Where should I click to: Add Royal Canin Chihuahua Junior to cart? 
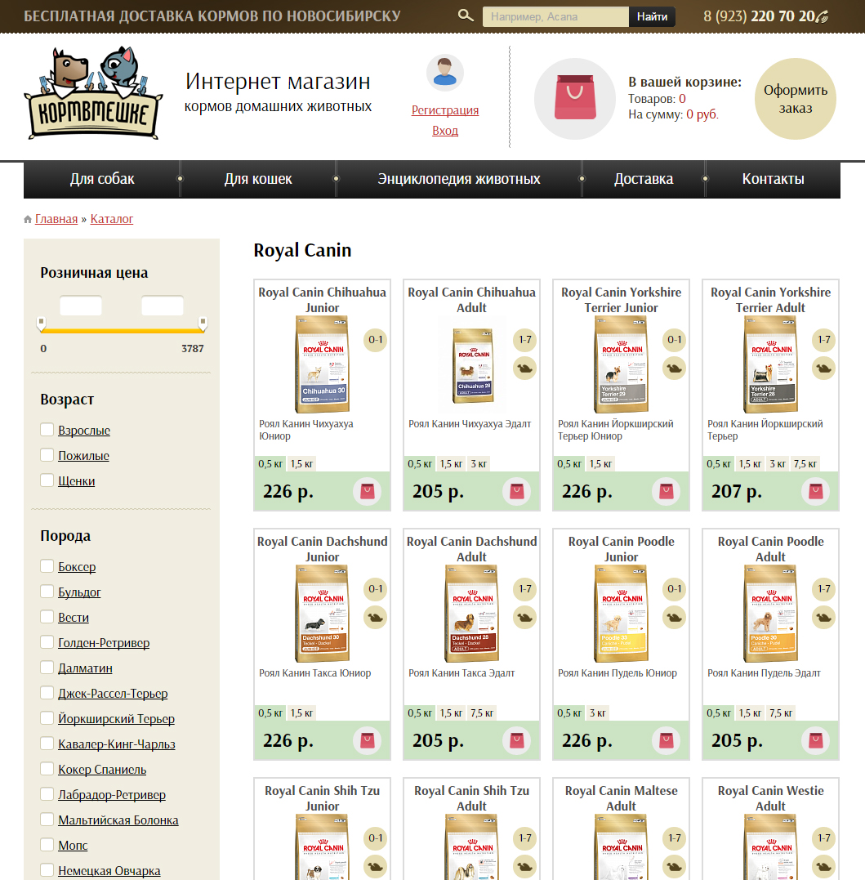[367, 491]
